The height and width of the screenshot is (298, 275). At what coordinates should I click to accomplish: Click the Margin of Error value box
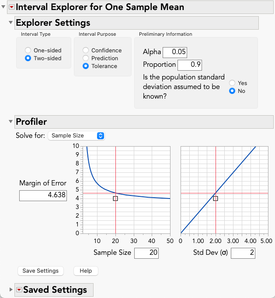click(x=43, y=195)
